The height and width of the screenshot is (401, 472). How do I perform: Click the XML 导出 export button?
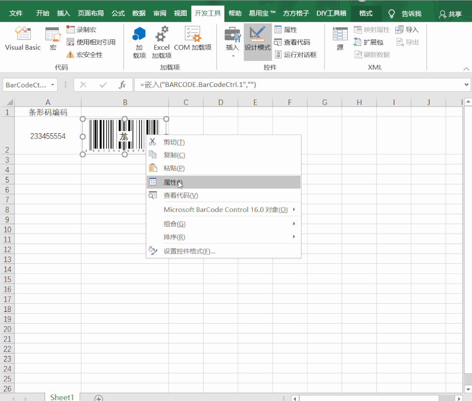pyautogui.click(x=407, y=42)
